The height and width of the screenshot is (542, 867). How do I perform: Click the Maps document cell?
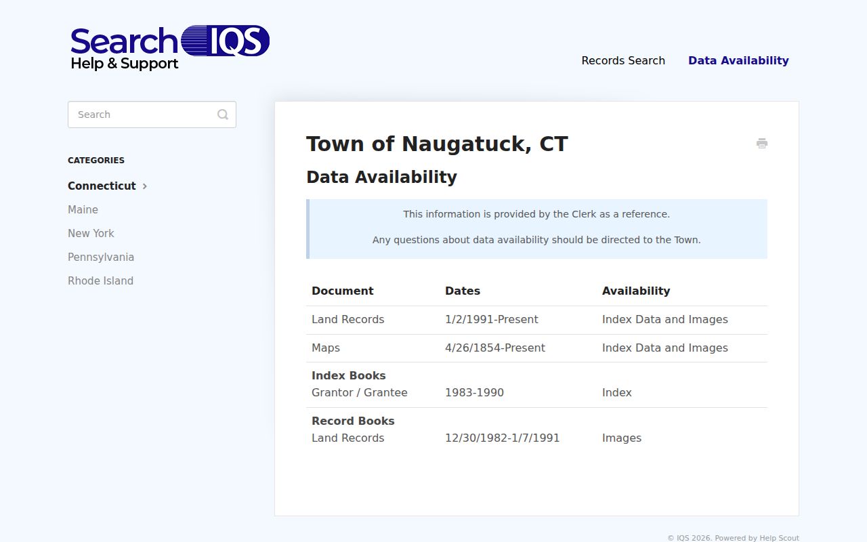(326, 348)
